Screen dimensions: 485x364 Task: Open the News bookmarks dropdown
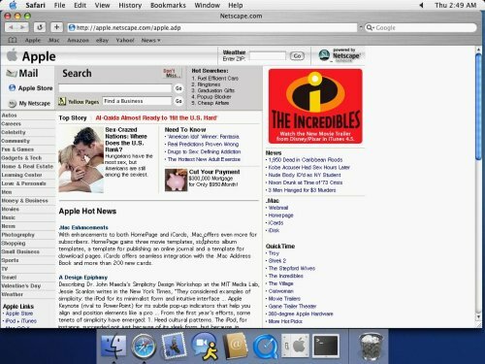coord(150,40)
